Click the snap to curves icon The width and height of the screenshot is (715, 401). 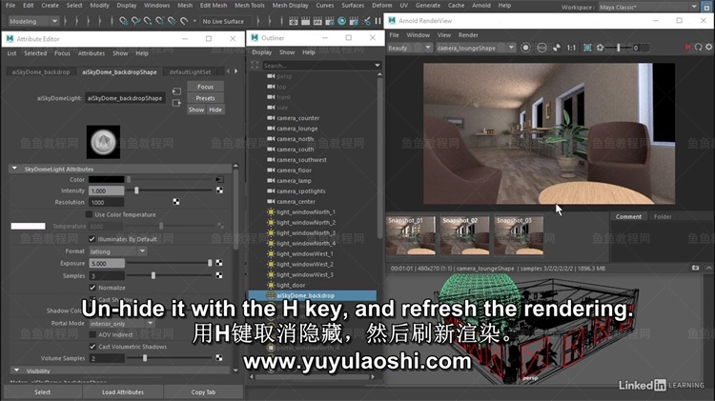pyautogui.click(x=135, y=21)
